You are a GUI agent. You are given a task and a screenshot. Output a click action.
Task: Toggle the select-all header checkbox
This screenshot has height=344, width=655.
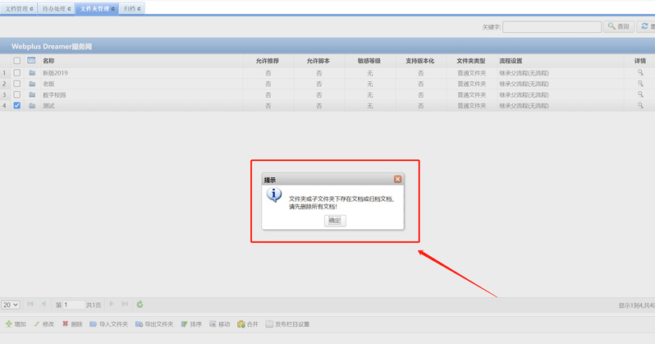click(17, 61)
